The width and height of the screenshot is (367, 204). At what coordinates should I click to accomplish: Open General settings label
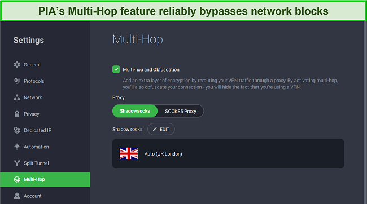point(32,65)
